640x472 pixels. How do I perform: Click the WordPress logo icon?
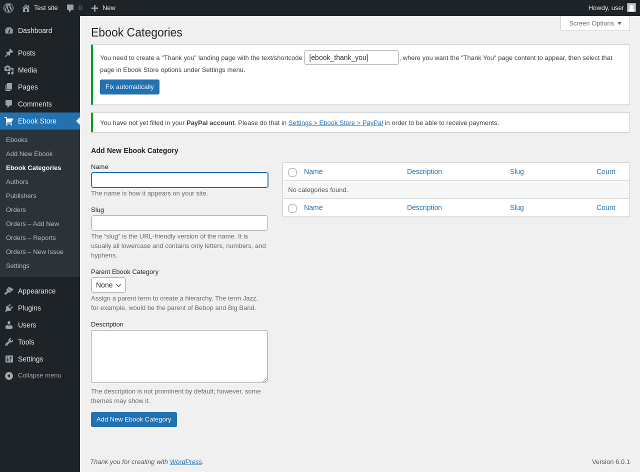pyautogui.click(x=8, y=8)
